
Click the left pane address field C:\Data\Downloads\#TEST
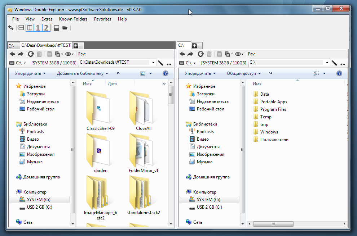point(115,62)
